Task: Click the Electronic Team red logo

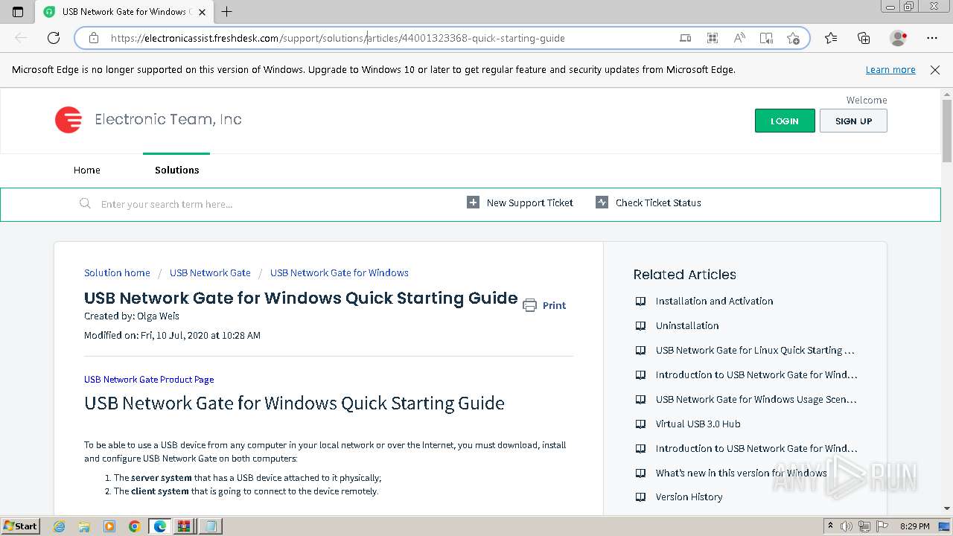Action: 68,120
